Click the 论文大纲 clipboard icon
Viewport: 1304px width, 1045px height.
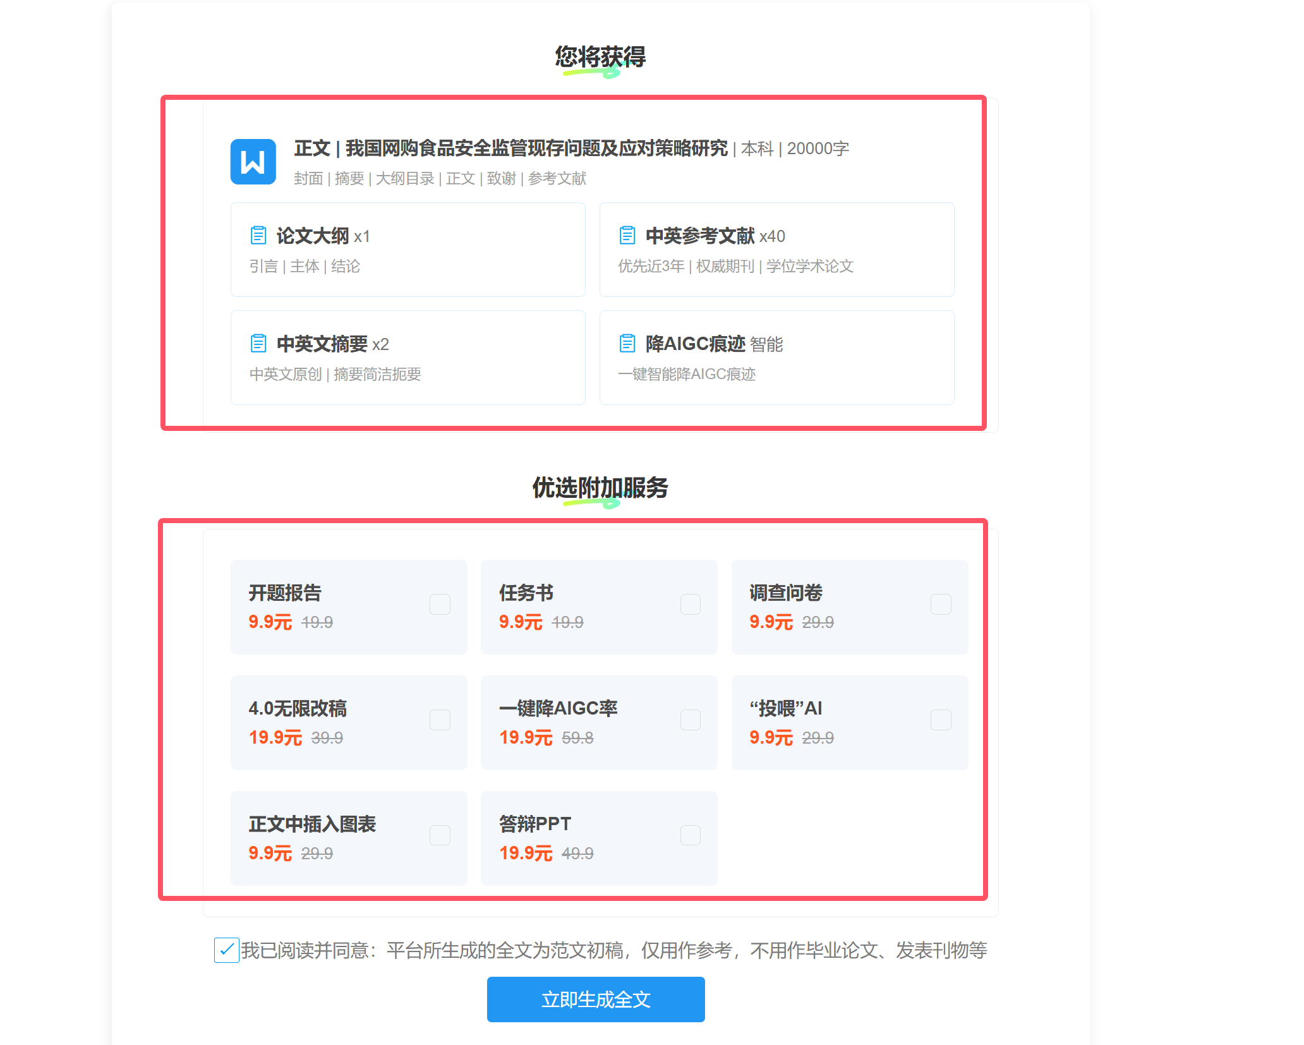[258, 234]
